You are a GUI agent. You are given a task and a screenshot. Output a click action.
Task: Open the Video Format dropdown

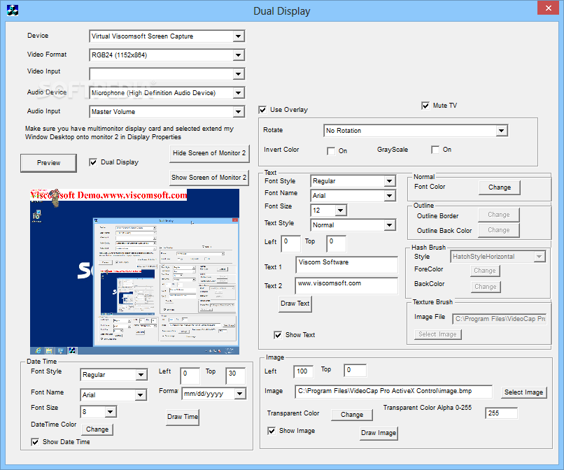(x=238, y=55)
